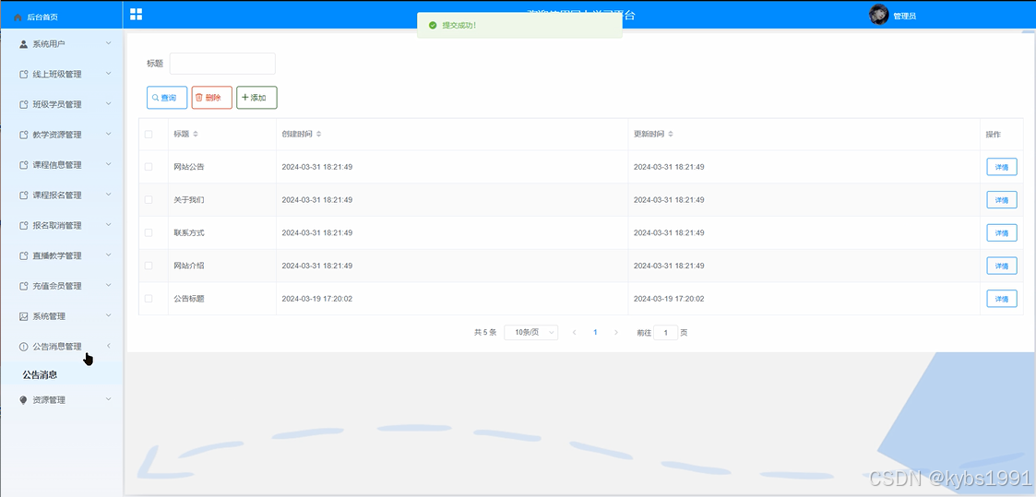Click the 查询 search button
This screenshot has height=497, width=1036.
166,98
